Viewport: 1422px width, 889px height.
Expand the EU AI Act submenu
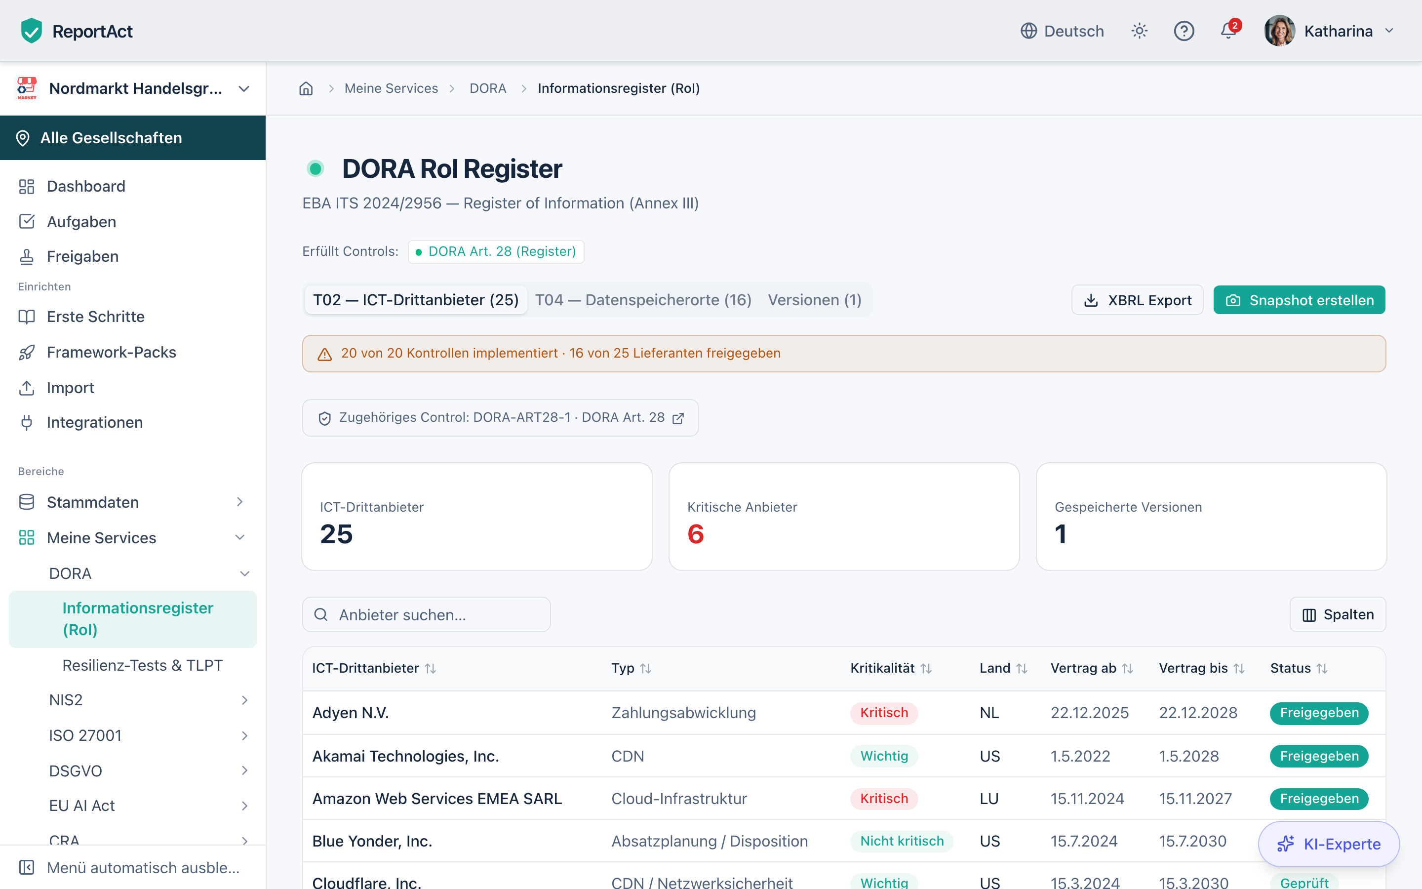click(x=244, y=806)
